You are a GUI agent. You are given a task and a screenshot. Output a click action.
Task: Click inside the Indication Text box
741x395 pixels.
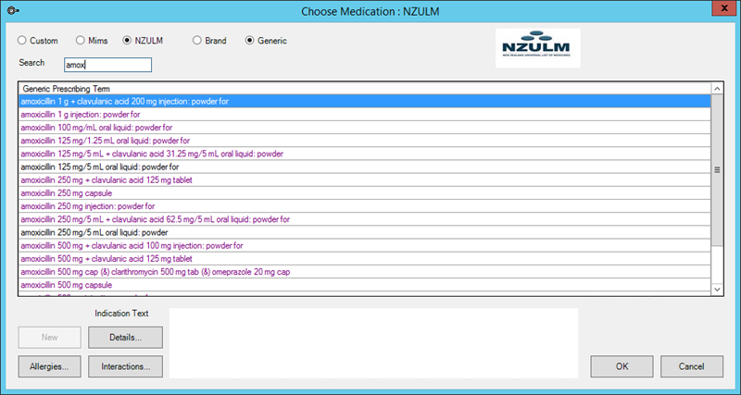(x=374, y=343)
